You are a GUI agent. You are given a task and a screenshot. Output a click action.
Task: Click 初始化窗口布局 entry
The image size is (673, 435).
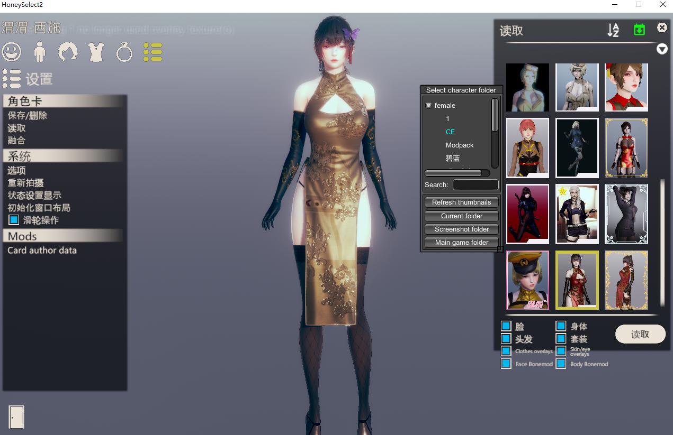(x=39, y=208)
